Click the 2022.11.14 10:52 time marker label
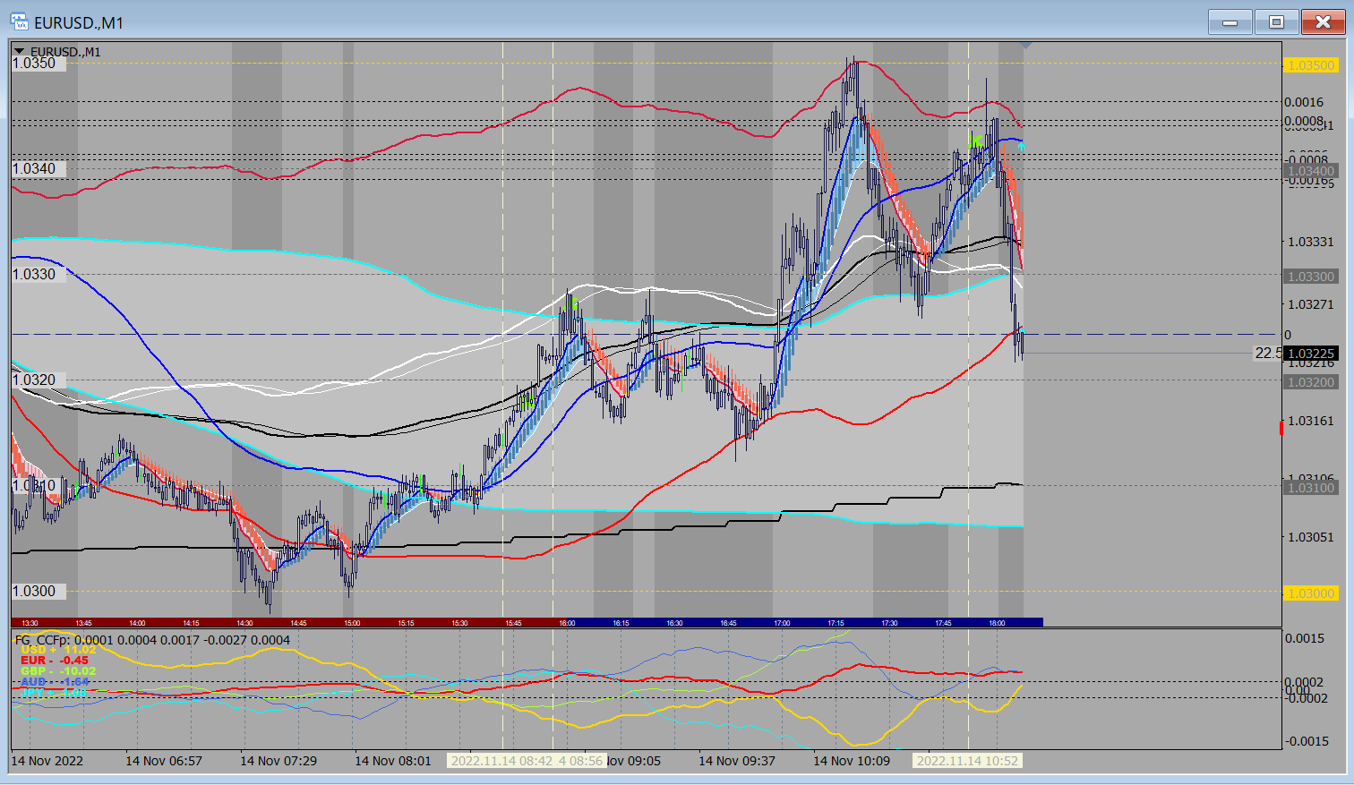The width and height of the screenshot is (1354, 785). coord(967,761)
